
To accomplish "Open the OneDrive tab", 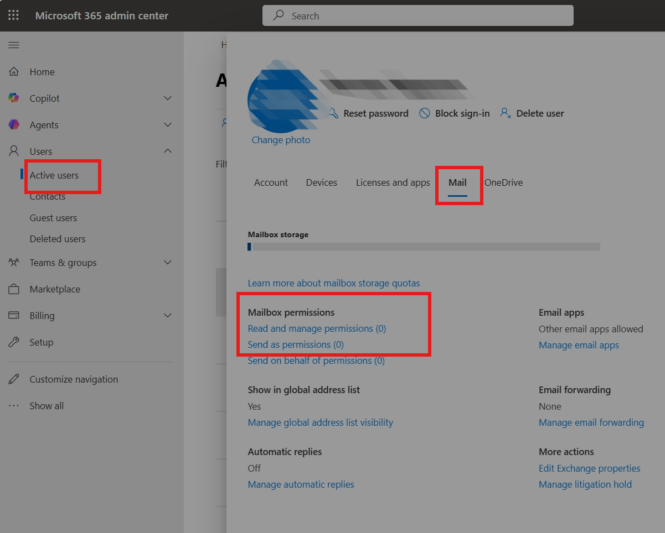I will [x=503, y=182].
